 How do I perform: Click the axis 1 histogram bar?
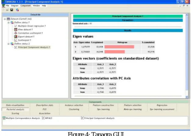119,47
